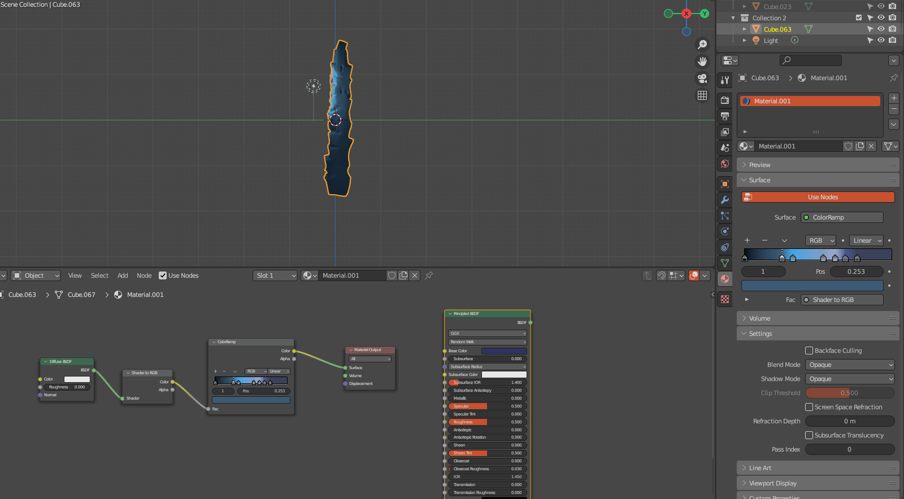Click the Surface ColorRamp shader field
Image resolution: width=904 pixels, height=499 pixels.
[x=842, y=217]
